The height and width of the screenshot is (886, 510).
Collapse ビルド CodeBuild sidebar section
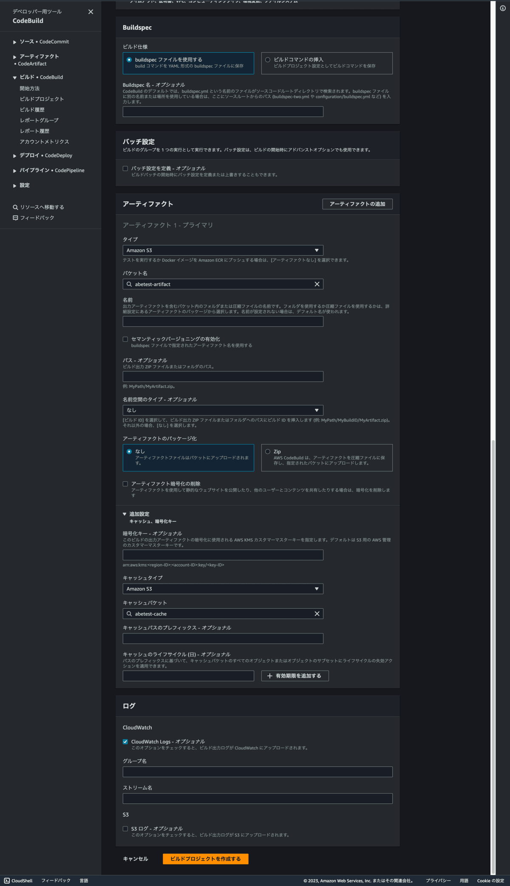(x=15, y=77)
